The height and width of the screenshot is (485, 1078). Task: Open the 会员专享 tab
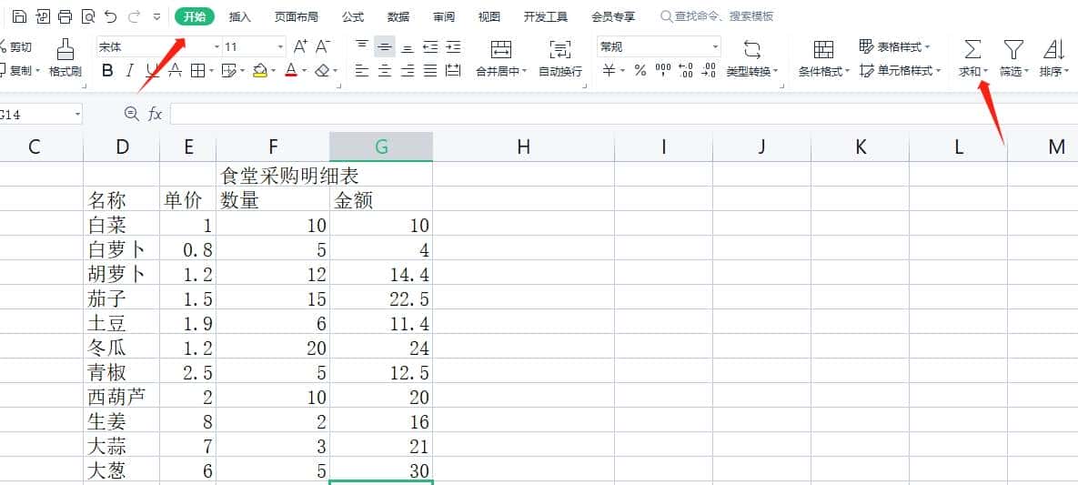[613, 16]
